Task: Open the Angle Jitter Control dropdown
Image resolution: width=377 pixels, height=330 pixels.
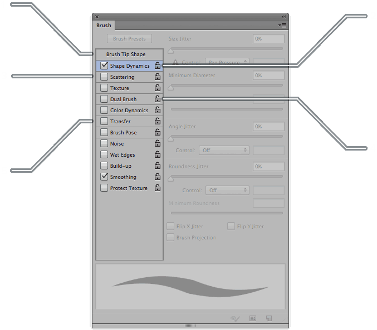Action: point(224,151)
